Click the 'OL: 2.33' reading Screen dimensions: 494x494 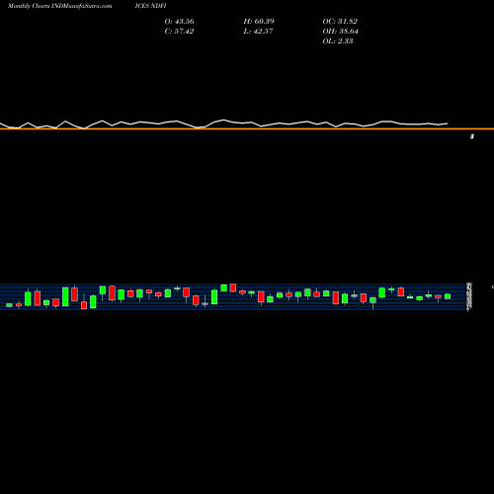pyautogui.click(x=338, y=41)
